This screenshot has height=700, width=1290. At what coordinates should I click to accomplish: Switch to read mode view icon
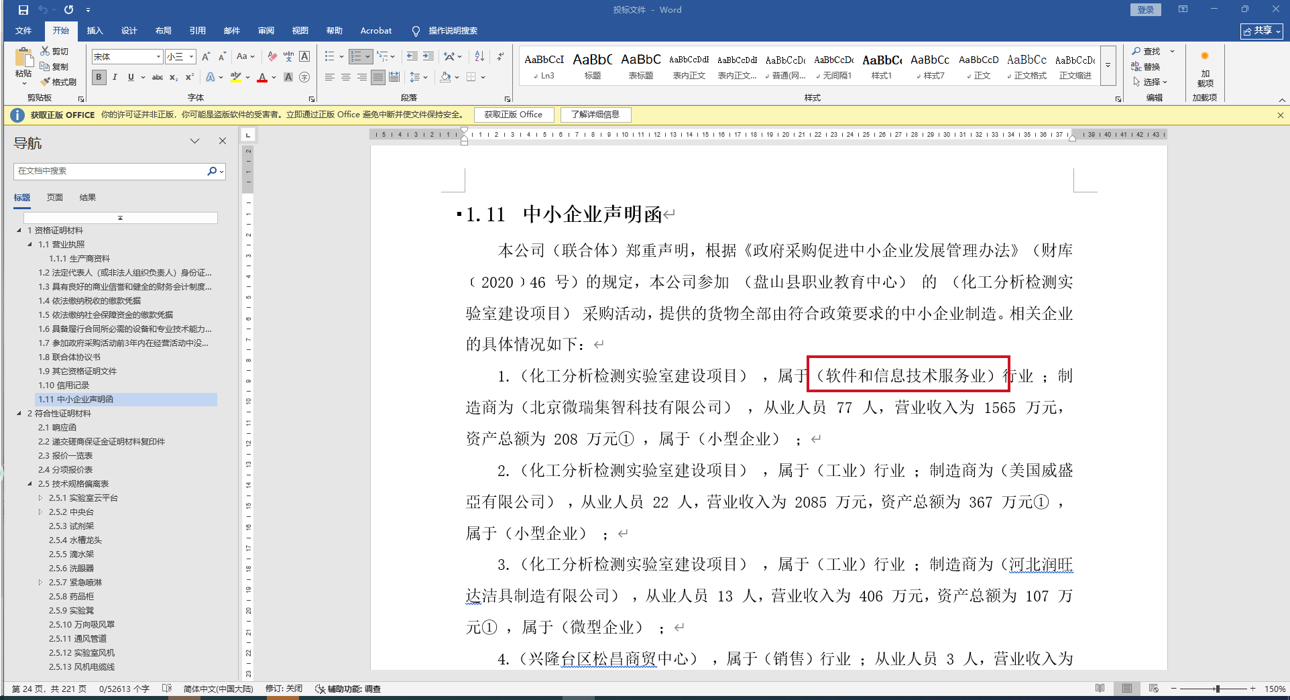tap(1100, 689)
